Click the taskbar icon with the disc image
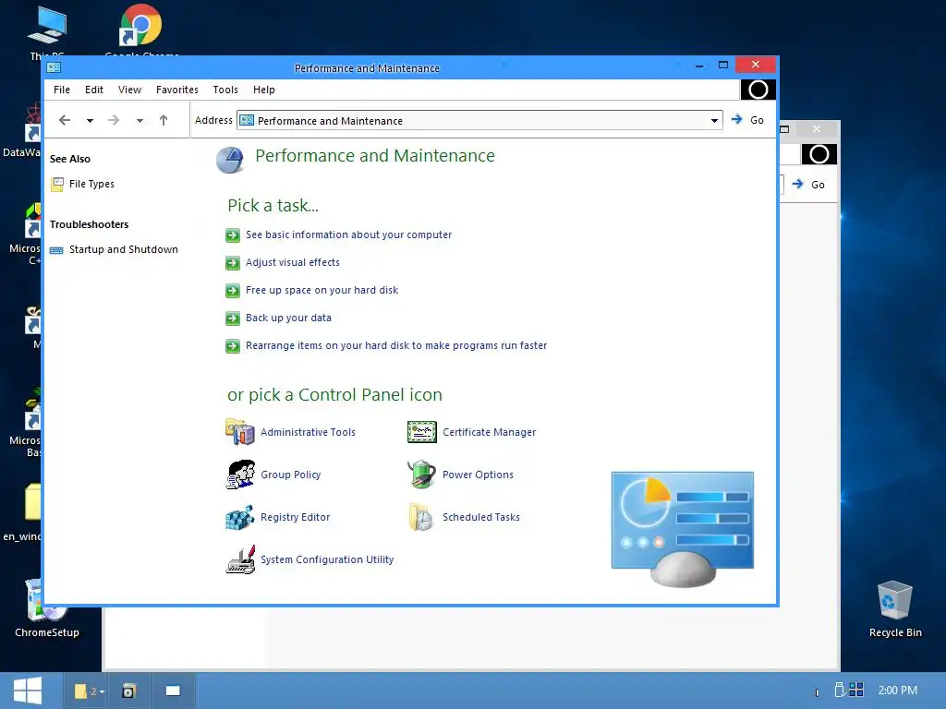Viewport: 946px width, 709px height. click(127, 691)
